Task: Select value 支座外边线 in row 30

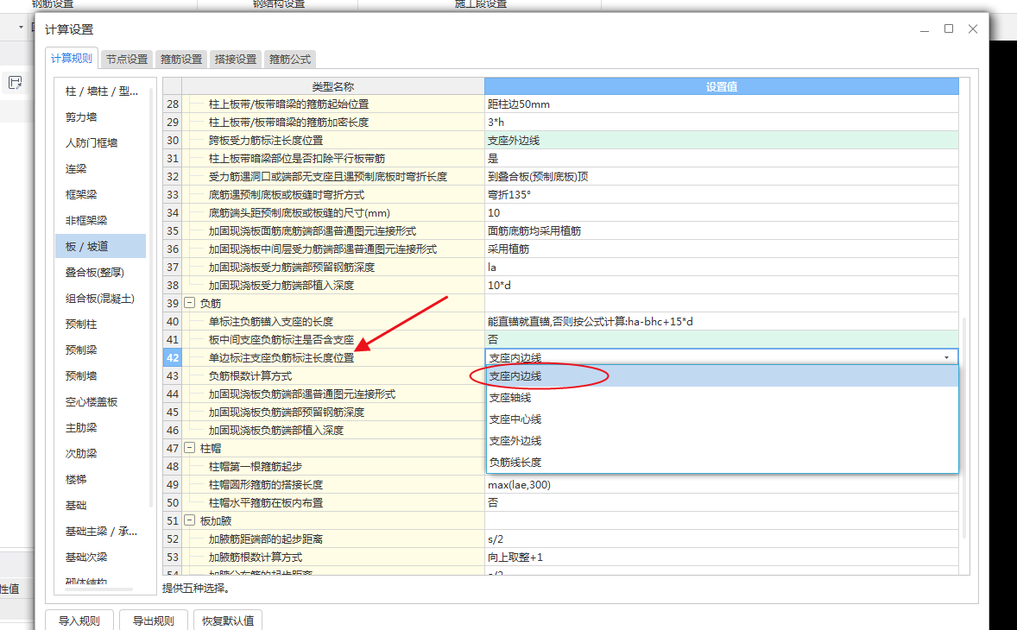Action: pyautogui.click(x=721, y=140)
